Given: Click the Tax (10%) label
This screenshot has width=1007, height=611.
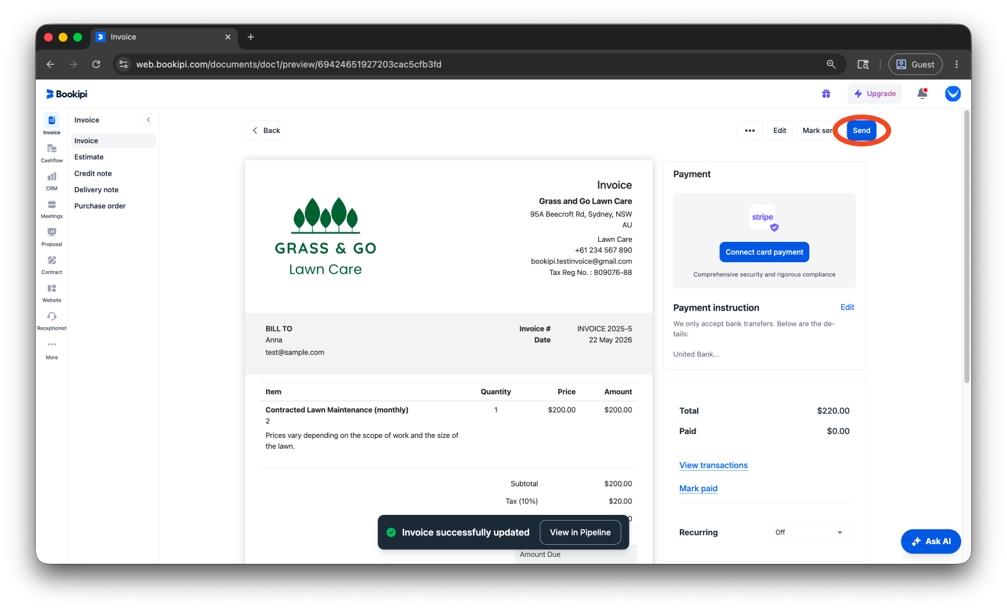Looking at the screenshot, I should point(522,502).
